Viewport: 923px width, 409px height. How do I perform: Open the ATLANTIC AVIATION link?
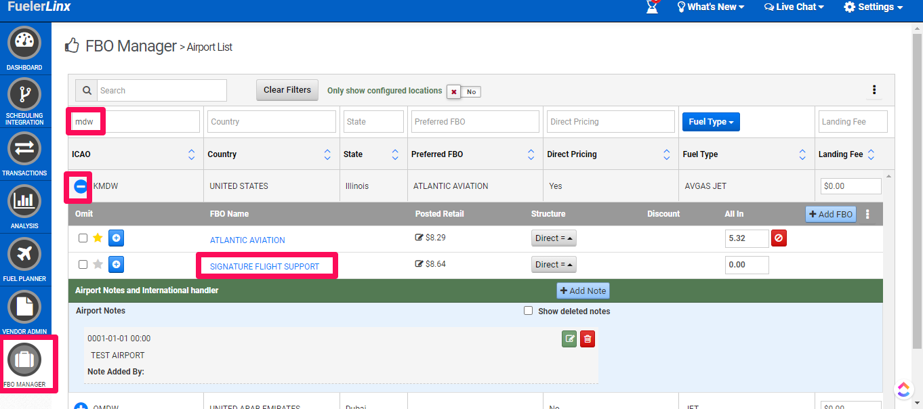click(x=247, y=240)
